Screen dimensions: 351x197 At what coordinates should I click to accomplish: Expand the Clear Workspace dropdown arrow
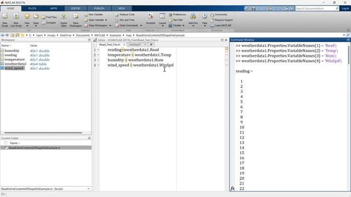click(110, 26)
